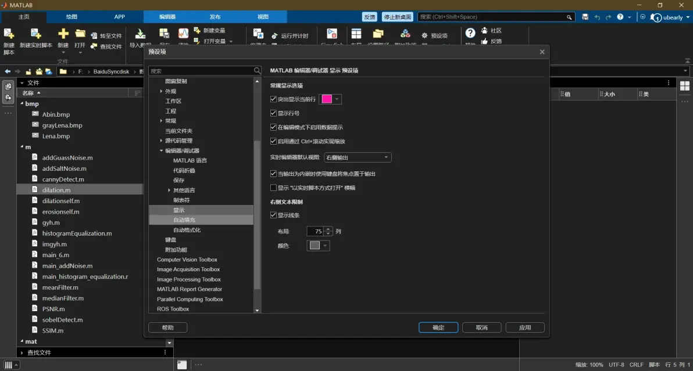This screenshot has height=371, width=693.
Task: Click the Run and Time (运行并计时) icon
Action: point(274,36)
